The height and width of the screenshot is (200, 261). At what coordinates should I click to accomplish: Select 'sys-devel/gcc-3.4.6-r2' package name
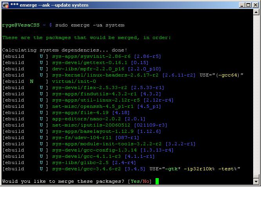click(x=86, y=169)
